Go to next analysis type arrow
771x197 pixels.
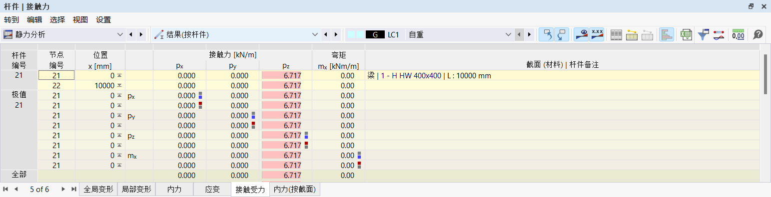141,34
